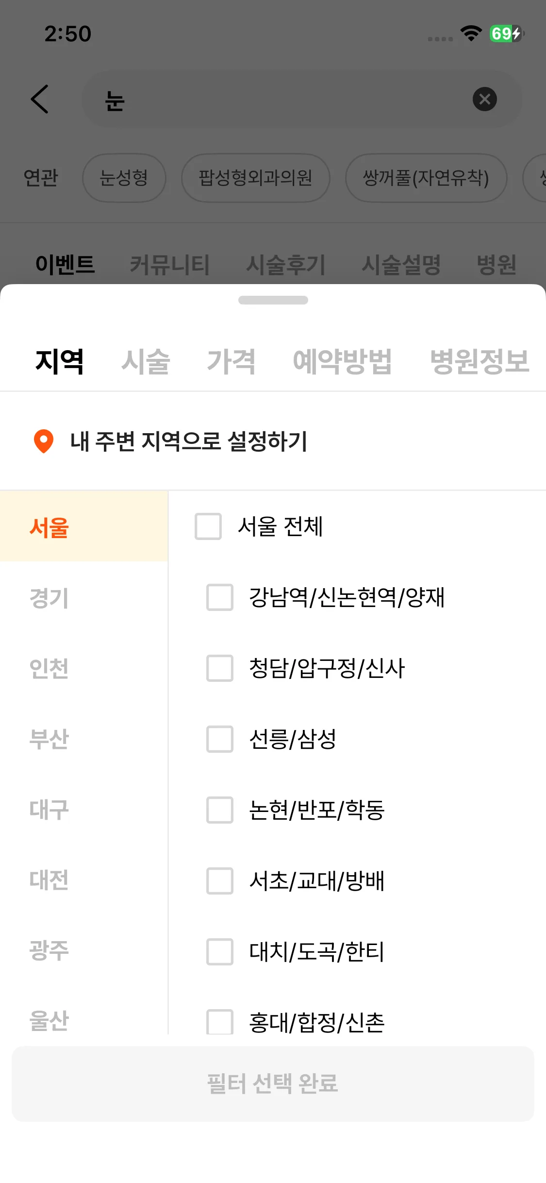Check the 청담/압구정/신사 checkbox

(220, 668)
